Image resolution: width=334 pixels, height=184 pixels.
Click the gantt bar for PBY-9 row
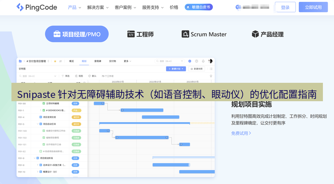point(171,165)
